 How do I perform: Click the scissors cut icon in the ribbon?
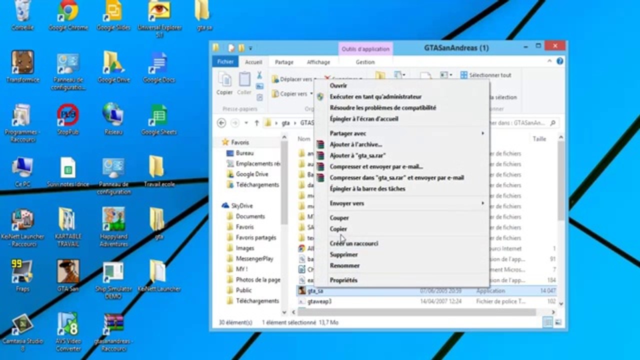(x=259, y=75)
